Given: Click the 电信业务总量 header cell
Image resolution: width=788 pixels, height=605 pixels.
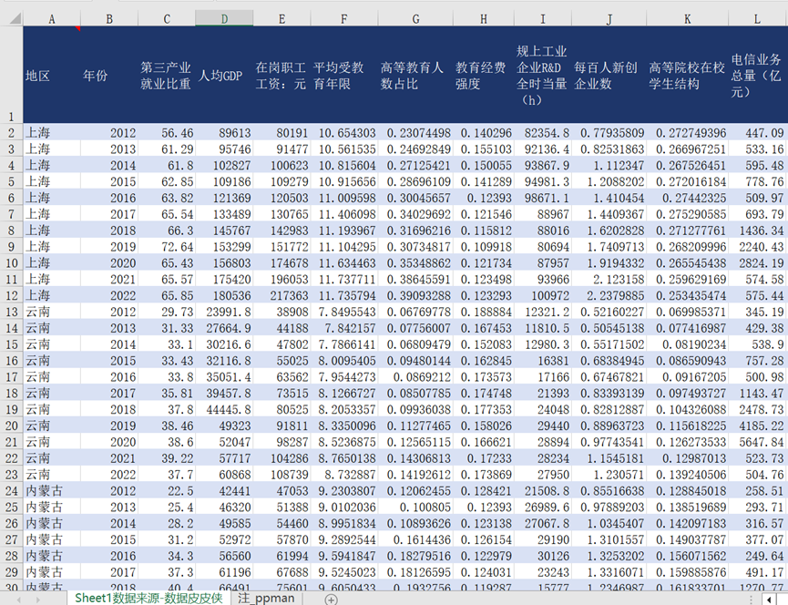Looking at the screenshot, I should point(757,75).
